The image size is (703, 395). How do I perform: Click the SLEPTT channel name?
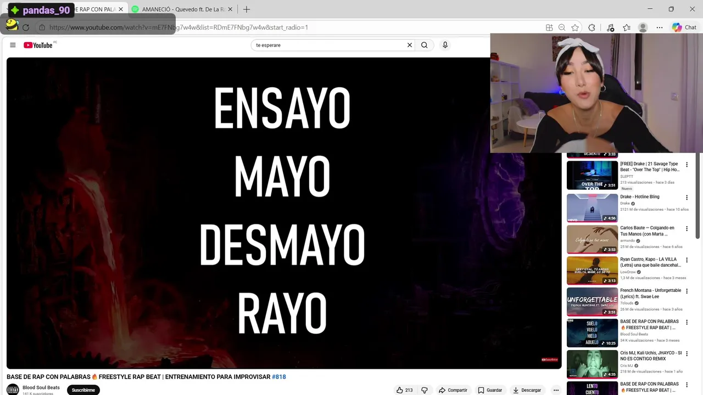(627, 177)
